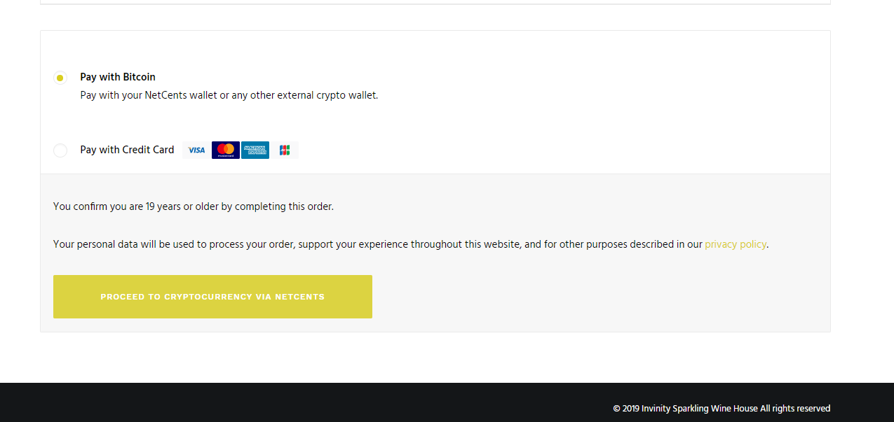Click the American Express card icon
The width and height of the screenshot is (894, 422).
(255, 150)
